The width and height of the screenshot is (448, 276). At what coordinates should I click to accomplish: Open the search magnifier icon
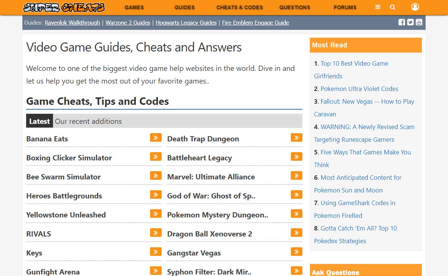[x=392, y=7]
